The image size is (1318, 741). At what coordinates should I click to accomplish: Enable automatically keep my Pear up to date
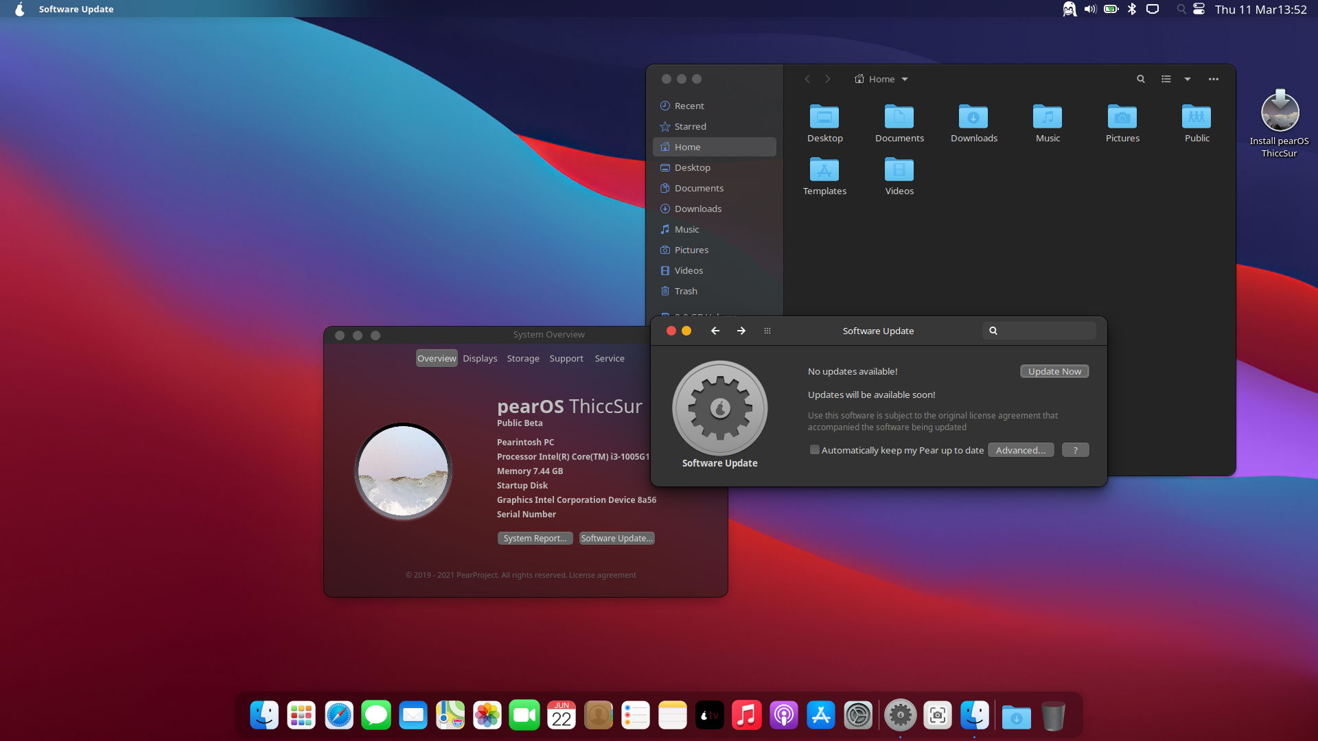coord(815,450)
